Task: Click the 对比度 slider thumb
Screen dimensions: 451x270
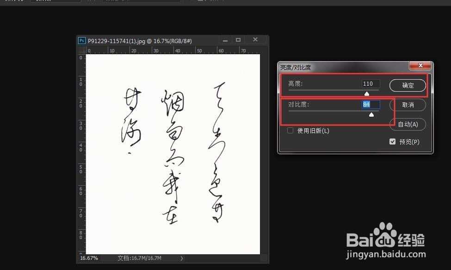Action: tap(371, 114)
